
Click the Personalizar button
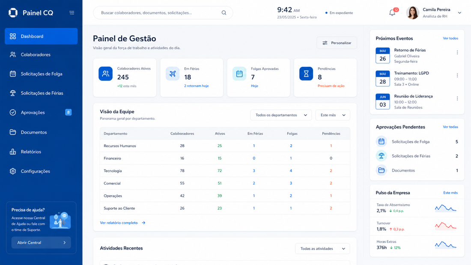point(337,43)
